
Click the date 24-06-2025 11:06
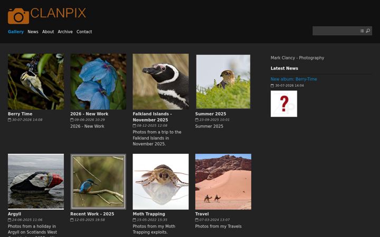[27, 220]
